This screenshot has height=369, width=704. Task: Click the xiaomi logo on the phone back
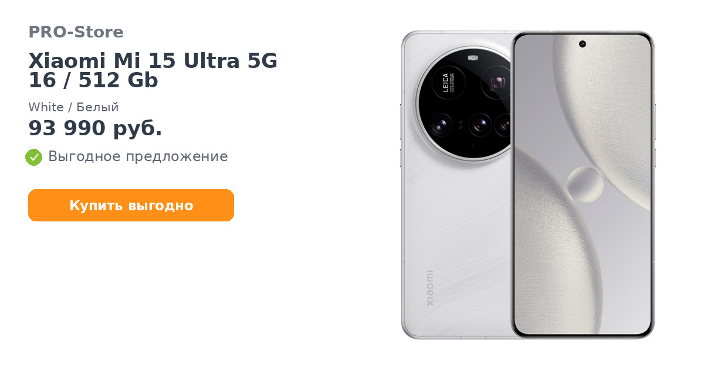pyautogui.click(x=429, y=288)
